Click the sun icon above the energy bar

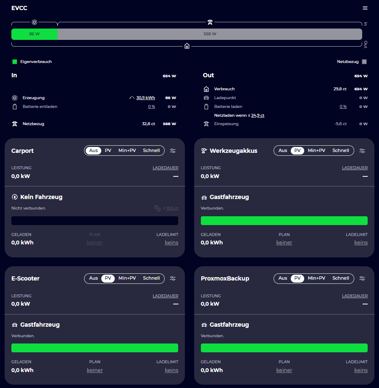(34, 22)
